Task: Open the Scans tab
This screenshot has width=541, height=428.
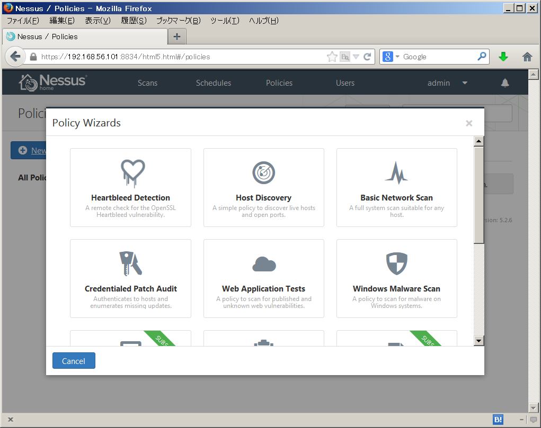Action: pos(147,83)
